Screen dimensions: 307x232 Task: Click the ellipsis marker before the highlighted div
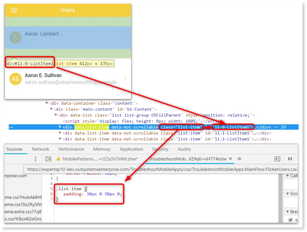tap(11, 127)
